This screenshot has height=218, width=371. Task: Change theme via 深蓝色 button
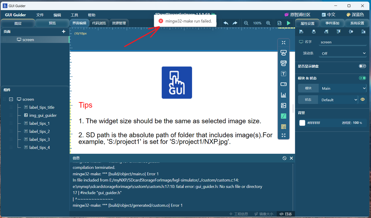(x=355, y=15)
